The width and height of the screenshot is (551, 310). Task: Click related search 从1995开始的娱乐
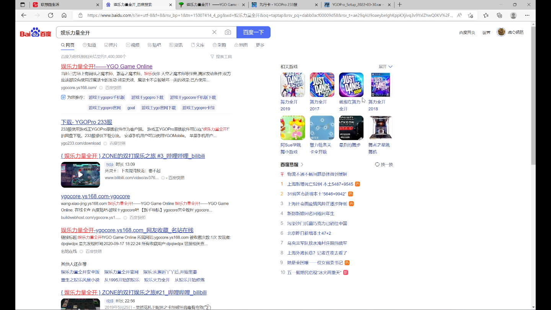[122, 280]
